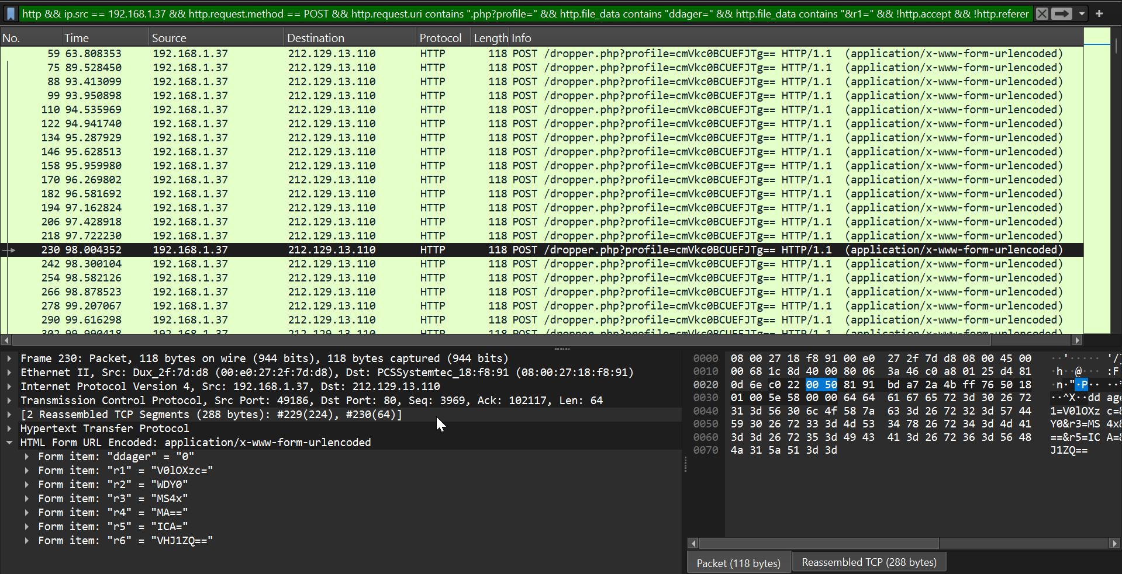Select packet number 266 row
The height and width of the screenshot is (574, 1122).
[x=541, y=292]
